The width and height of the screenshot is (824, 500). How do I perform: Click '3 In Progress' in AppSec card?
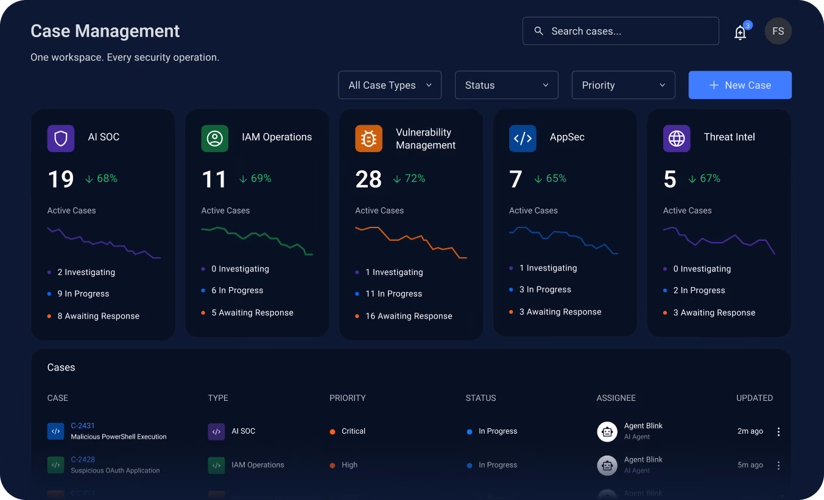545,290
